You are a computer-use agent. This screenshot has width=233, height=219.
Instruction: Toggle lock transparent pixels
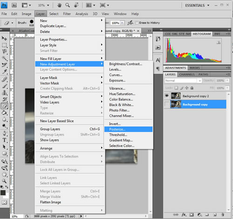[176, 88]
